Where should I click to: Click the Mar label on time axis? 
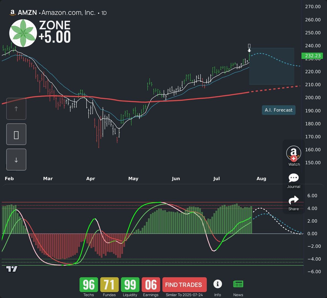tap(48, 179)
